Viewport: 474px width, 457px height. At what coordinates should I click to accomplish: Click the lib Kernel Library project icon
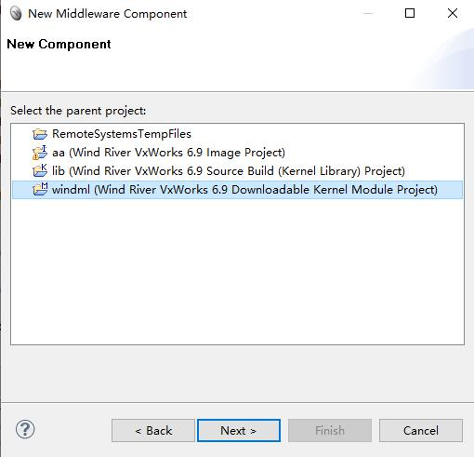click(40, 171)
